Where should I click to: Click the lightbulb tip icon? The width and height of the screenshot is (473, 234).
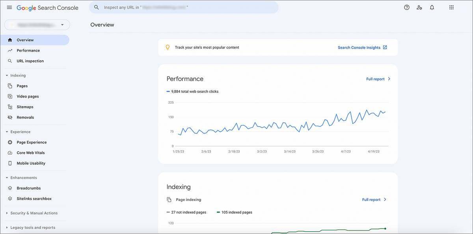(x=168, y=47)
